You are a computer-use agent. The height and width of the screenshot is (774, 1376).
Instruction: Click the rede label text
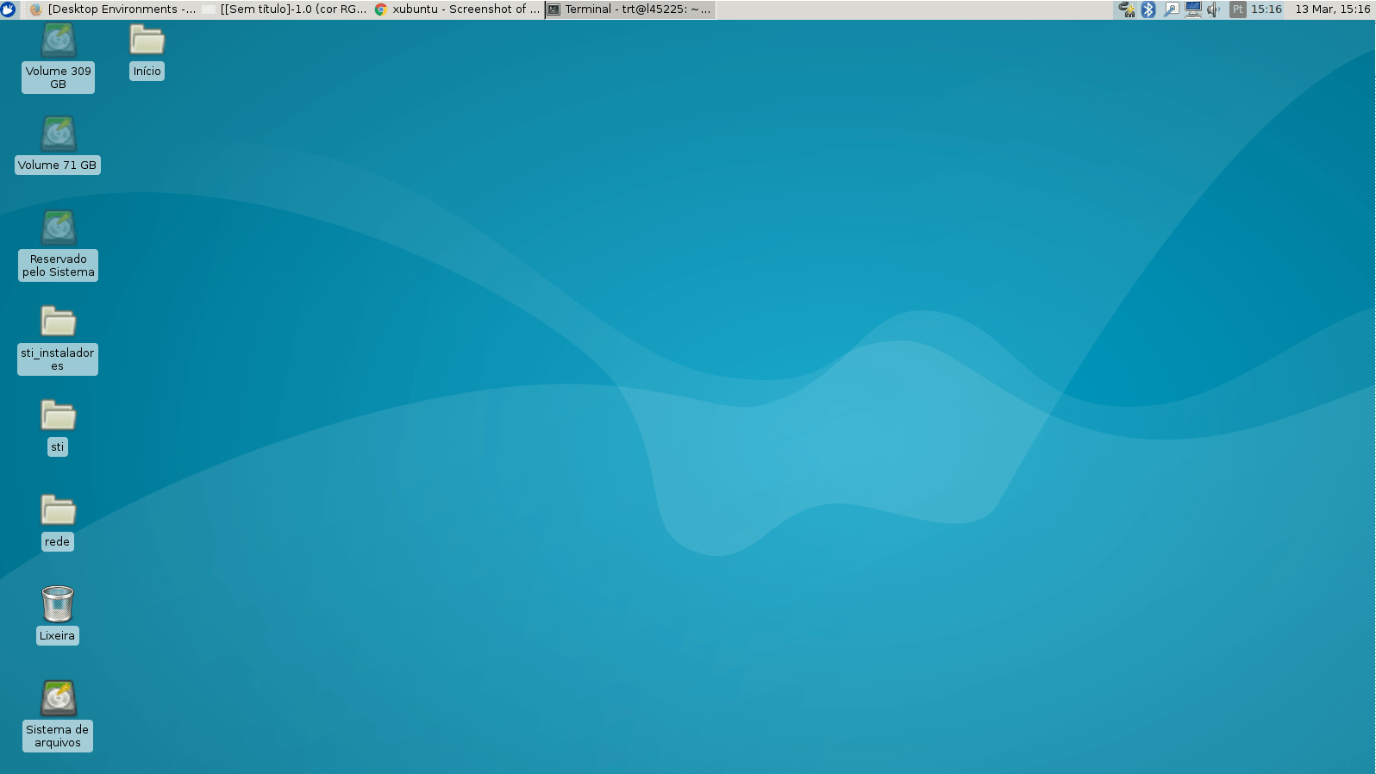[x=58, y=542]
